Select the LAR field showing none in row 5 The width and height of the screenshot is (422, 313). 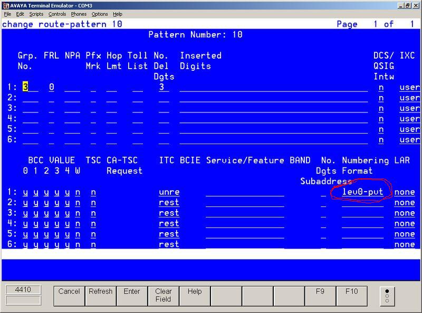pos(405,234)
